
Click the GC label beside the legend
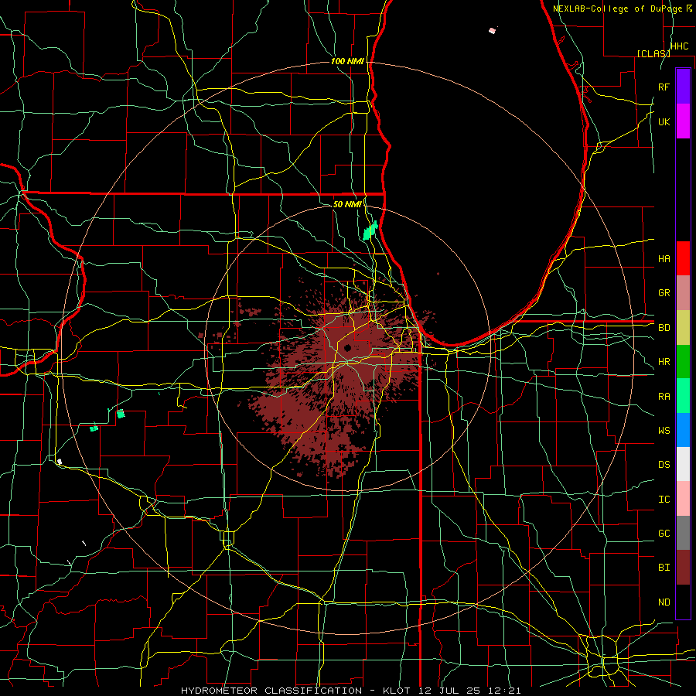click(664, 534)
